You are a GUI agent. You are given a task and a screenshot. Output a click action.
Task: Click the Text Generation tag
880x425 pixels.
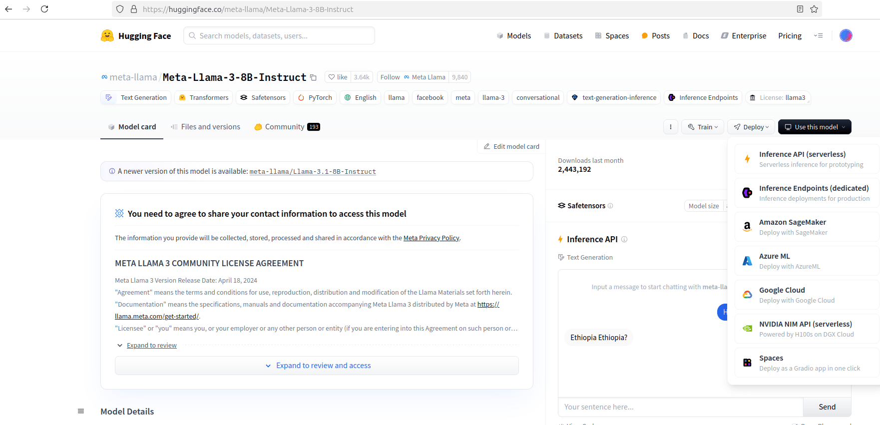coord(136,97)
